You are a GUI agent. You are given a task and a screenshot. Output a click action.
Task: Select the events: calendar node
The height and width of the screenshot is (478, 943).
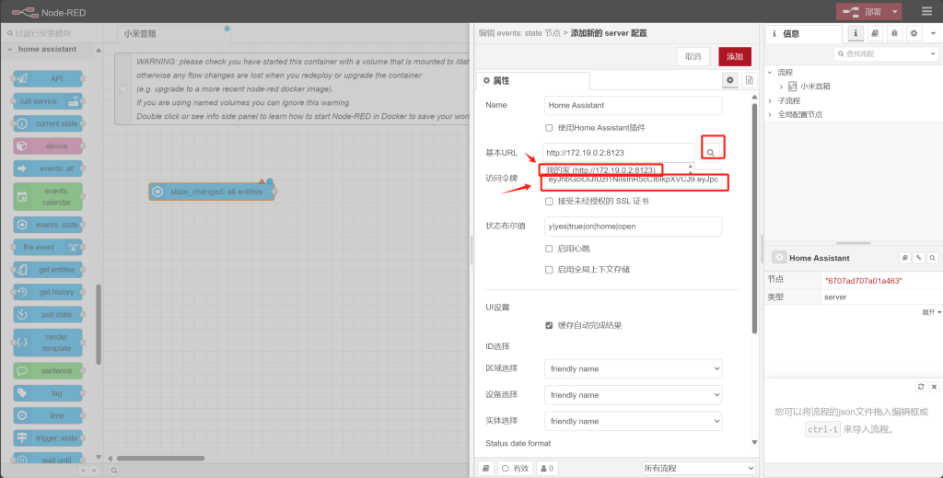pos(48,196)
